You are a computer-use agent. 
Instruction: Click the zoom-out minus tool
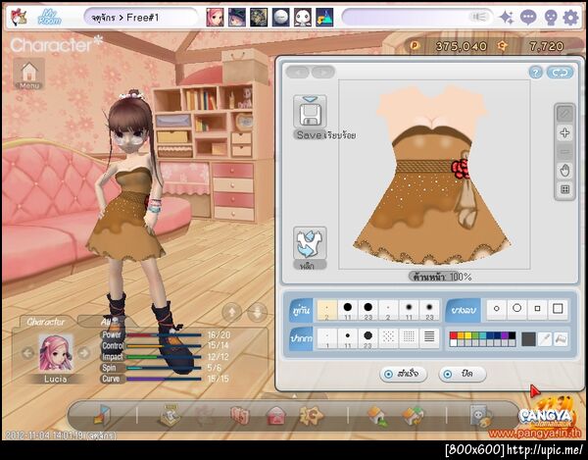tap(564, 152)
